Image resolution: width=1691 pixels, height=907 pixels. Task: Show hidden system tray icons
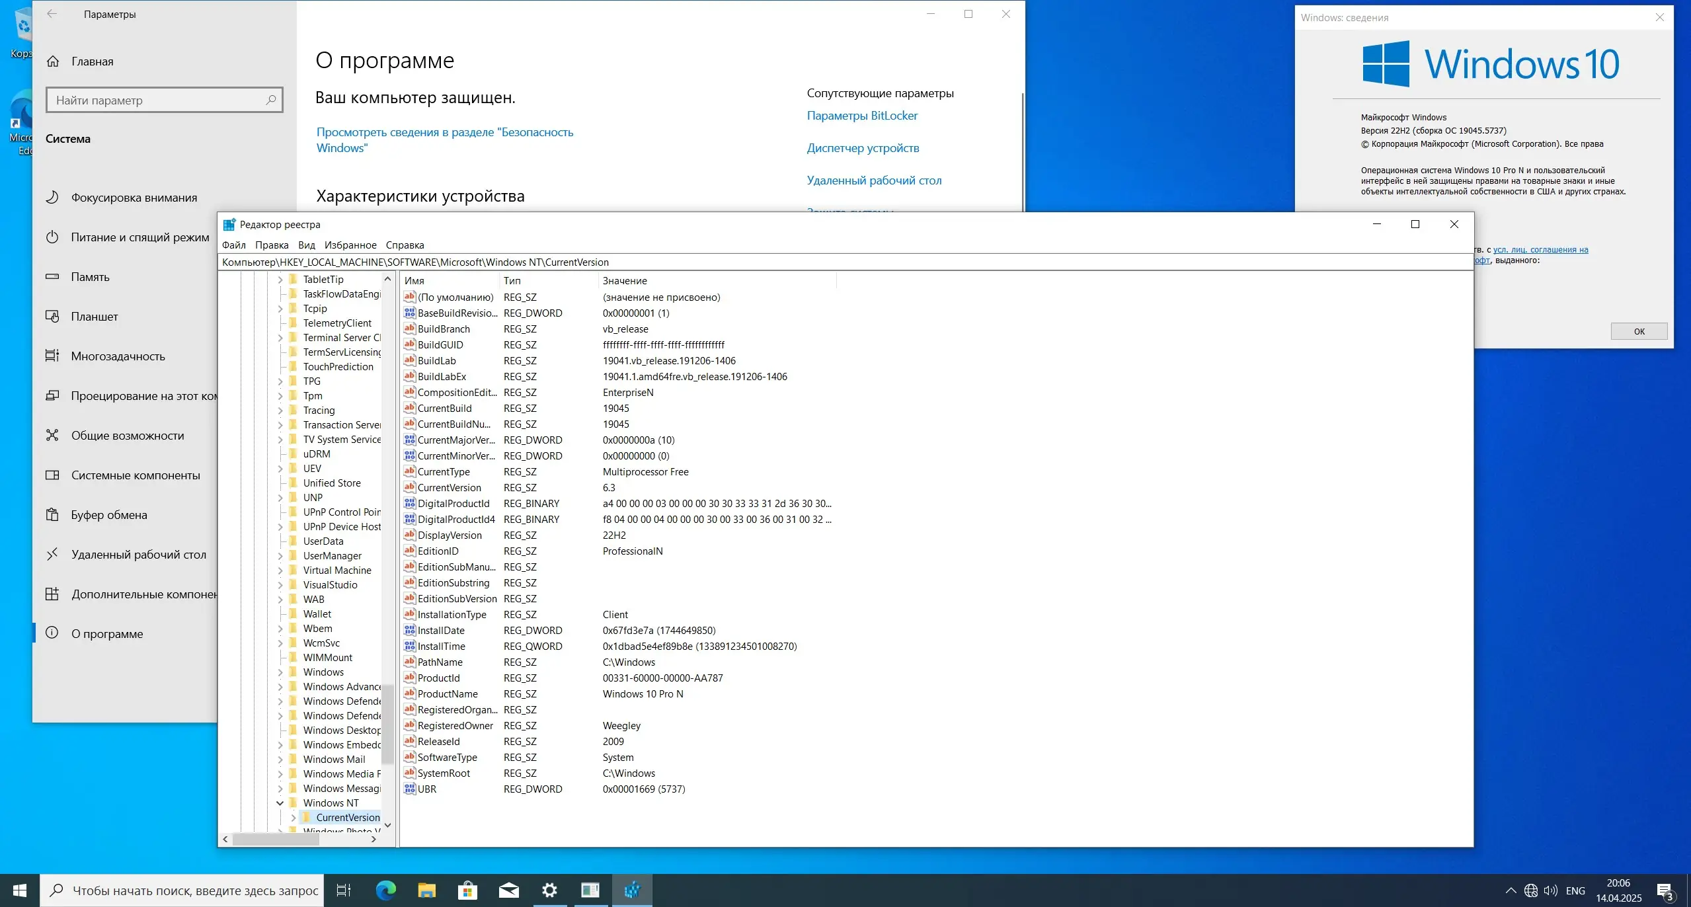click(x=1511, y=890)
